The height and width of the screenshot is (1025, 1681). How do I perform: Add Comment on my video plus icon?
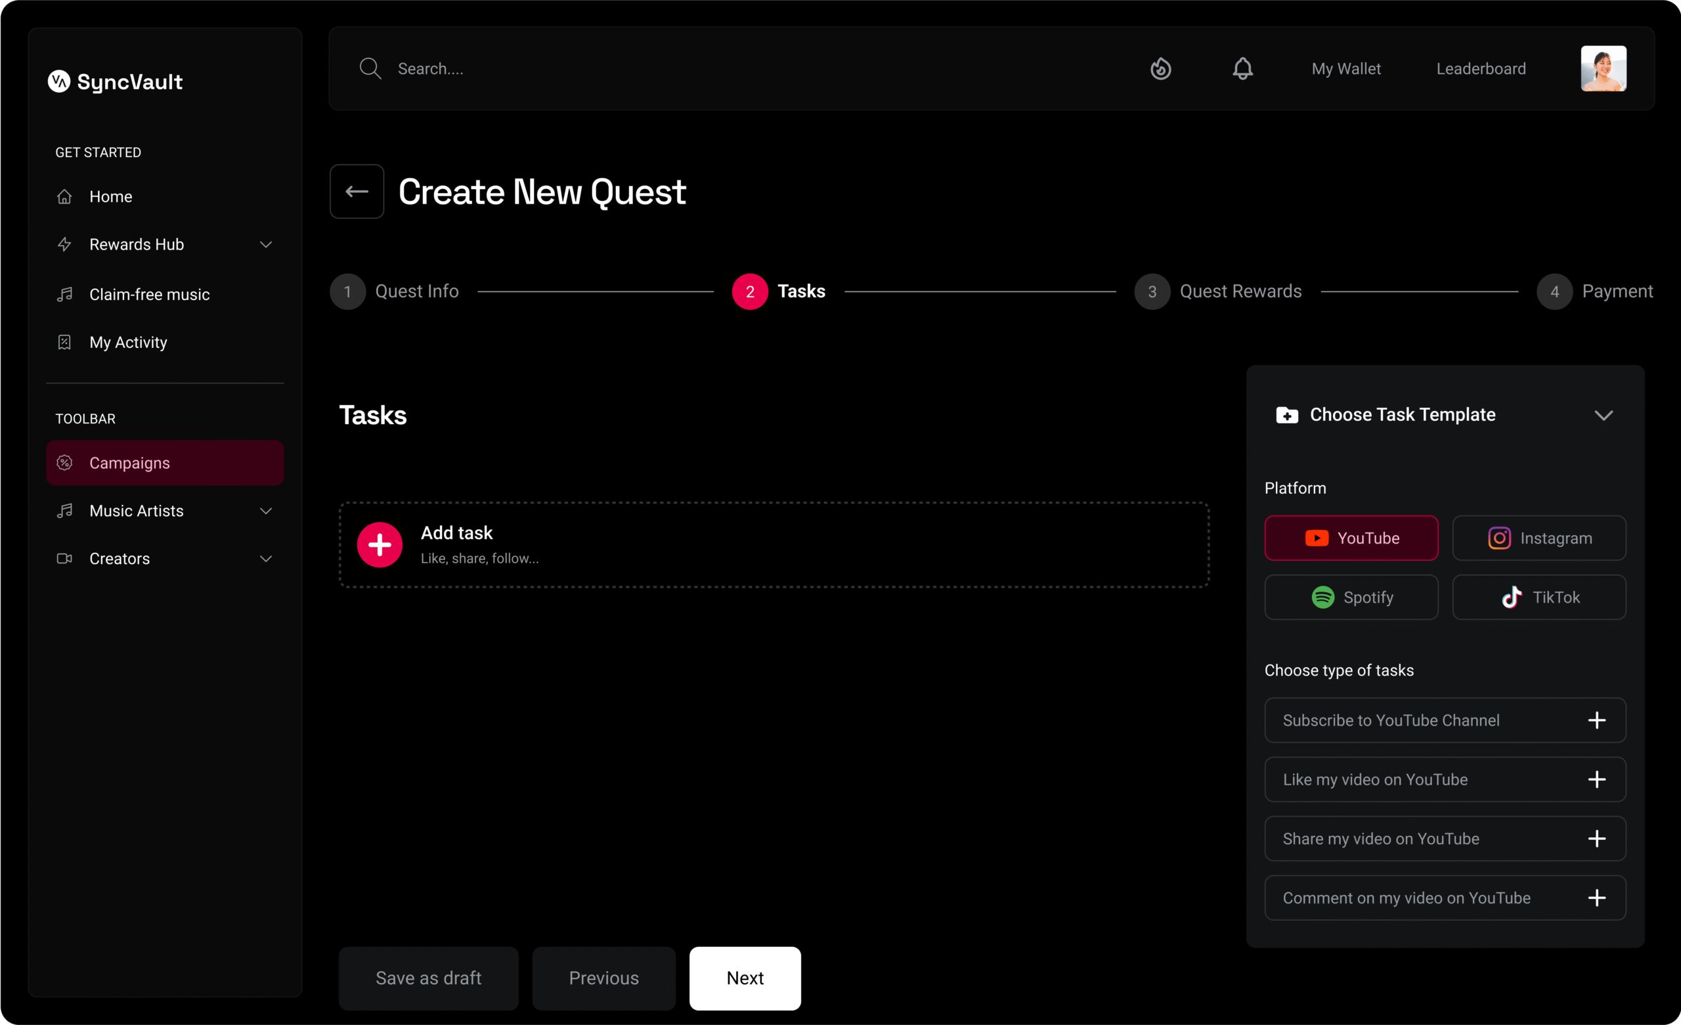click(x=1596, y=898)
